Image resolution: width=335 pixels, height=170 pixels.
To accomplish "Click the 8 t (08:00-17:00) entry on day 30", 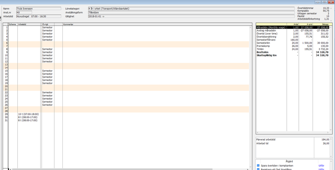I will pos(28,117).
